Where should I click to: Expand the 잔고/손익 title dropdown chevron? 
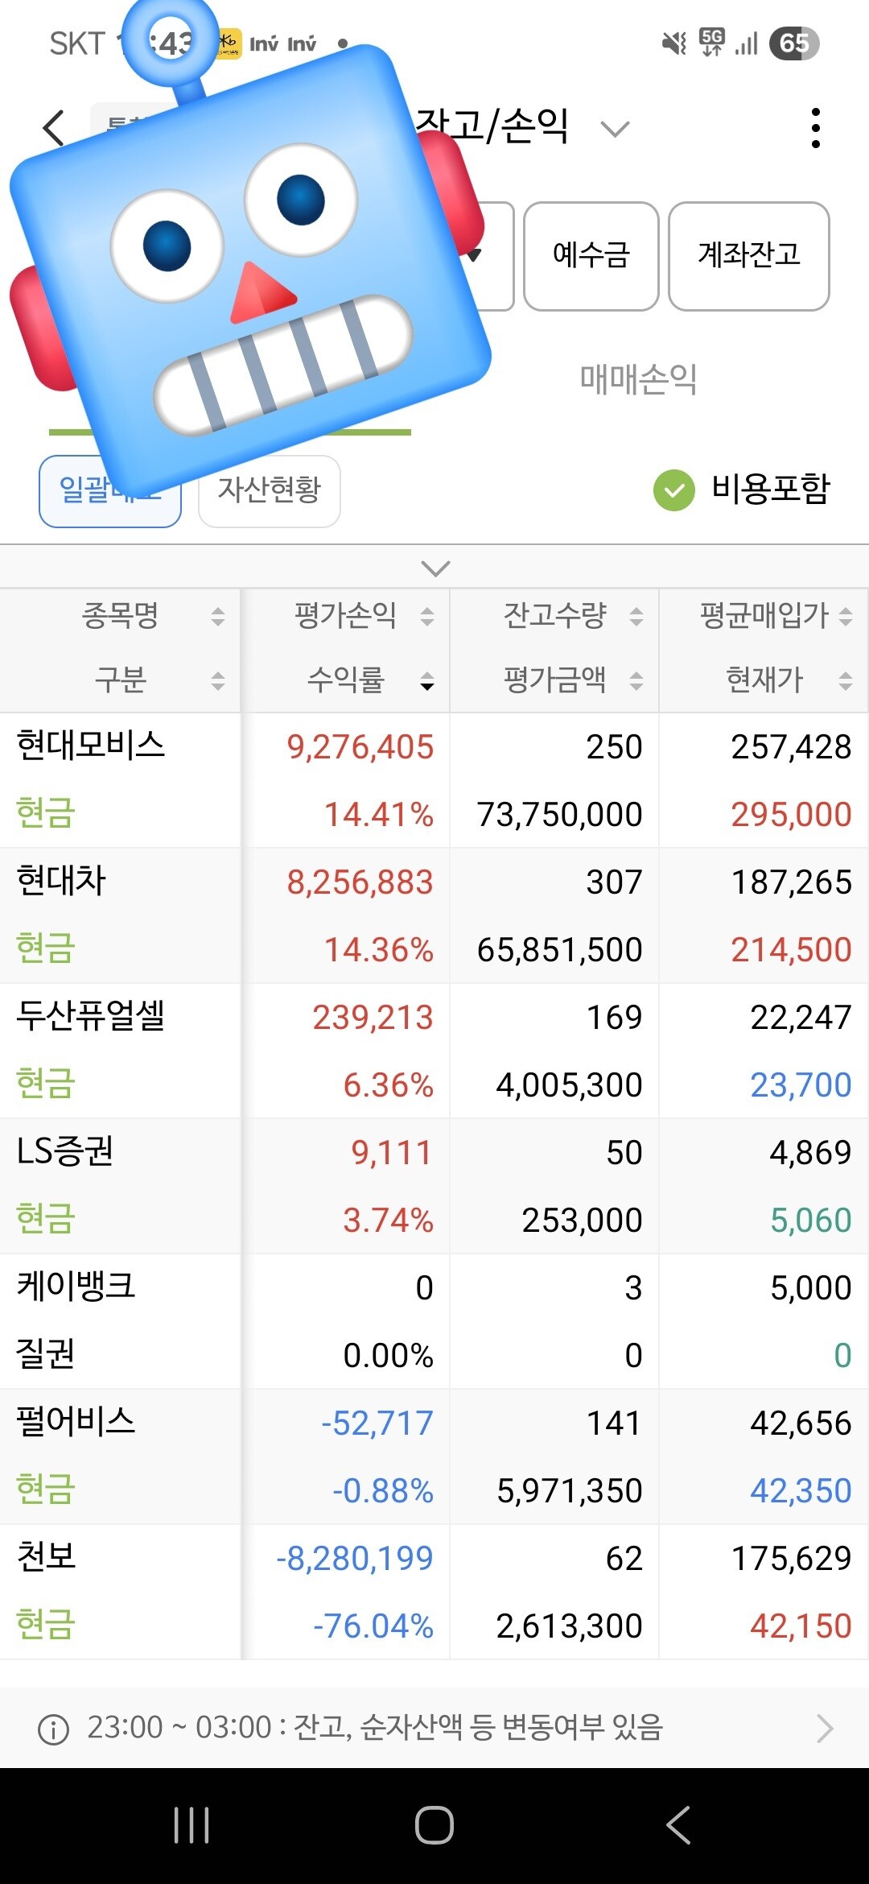pos(616,129)
